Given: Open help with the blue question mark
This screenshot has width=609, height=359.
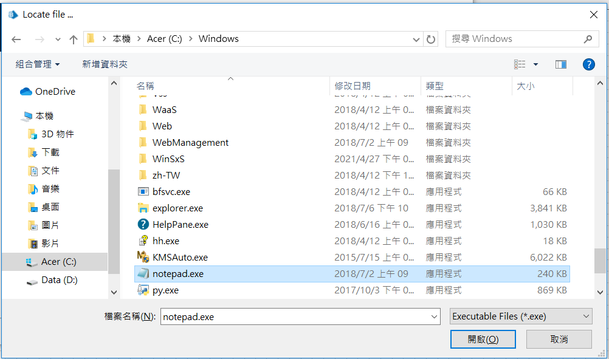Looking at the screenshot, I should coord(589,64).
